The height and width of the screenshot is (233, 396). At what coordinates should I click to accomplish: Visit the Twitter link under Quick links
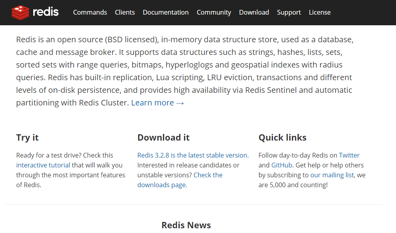[x=349, y=155]
